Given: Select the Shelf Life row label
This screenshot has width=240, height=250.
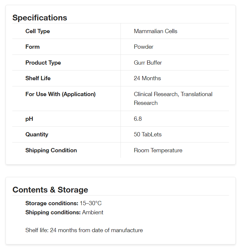Looking at the screenshot, I should point(38,78).
